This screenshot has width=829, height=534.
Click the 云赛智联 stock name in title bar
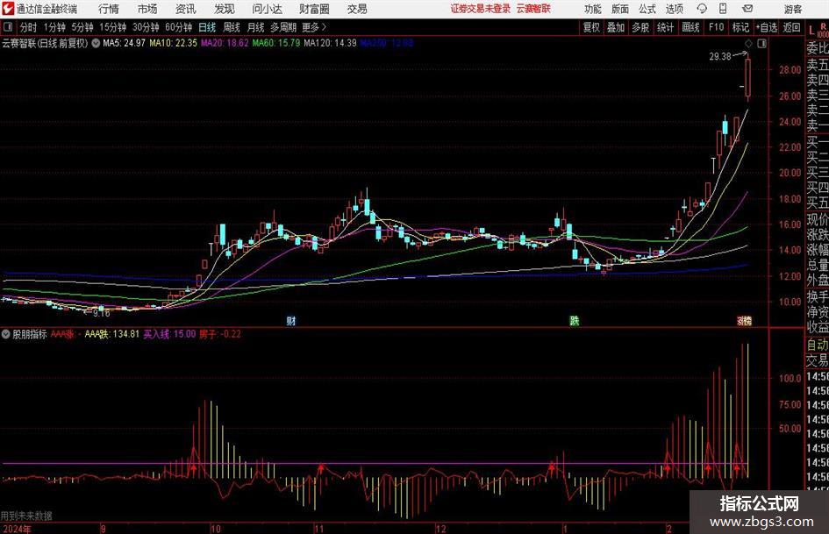coord(533,9)
